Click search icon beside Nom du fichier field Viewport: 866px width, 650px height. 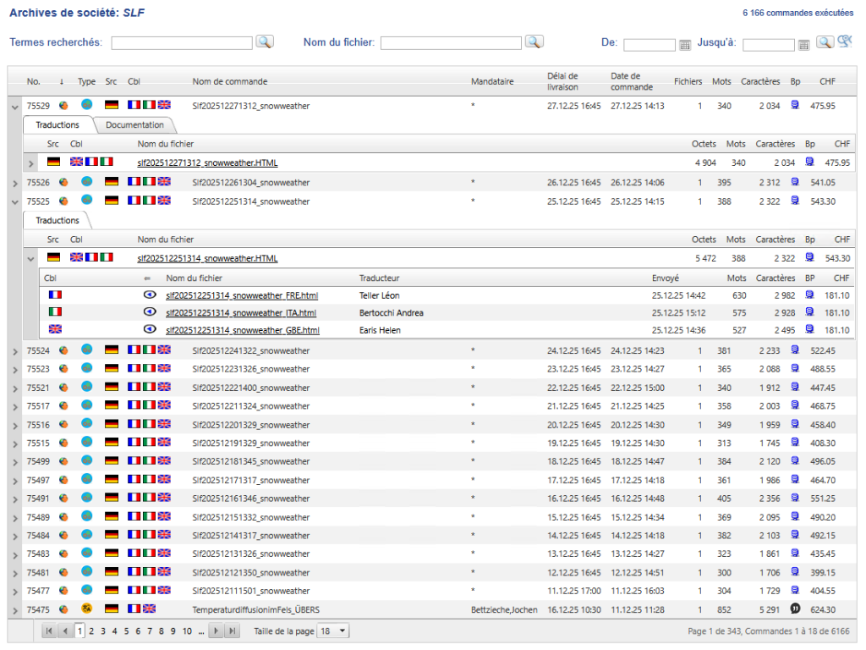click(x=534, y=42)
